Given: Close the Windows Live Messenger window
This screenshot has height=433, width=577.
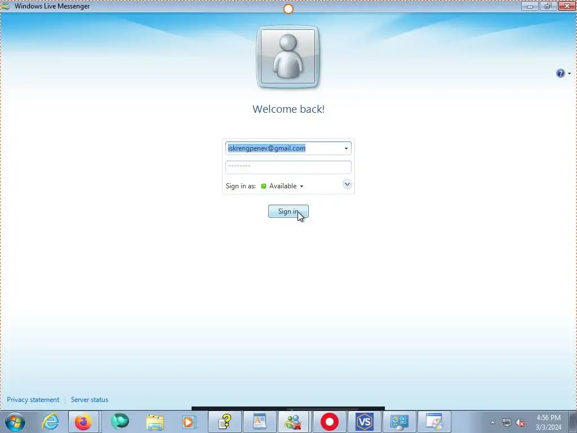Looking at the screenshot, I should click(x=567, y=6).
